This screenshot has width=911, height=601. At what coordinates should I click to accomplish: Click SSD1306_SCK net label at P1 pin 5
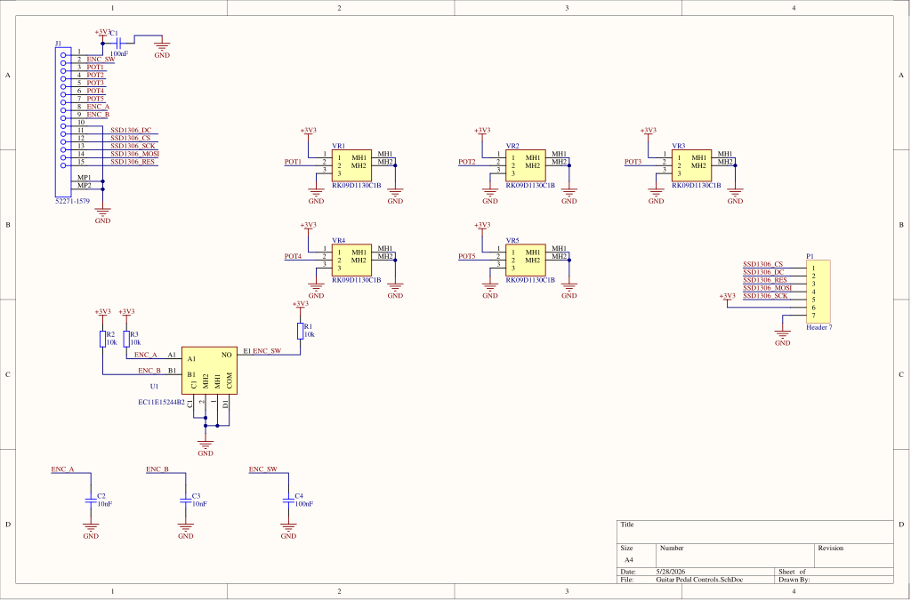click(x=766, y=296)
